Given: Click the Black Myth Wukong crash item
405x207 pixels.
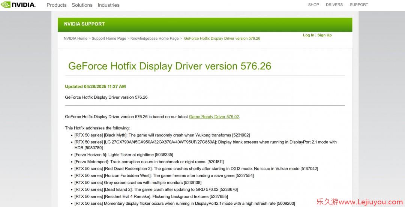Looking at the screenshot, I should pyautogui.click(x=162, y=135).
